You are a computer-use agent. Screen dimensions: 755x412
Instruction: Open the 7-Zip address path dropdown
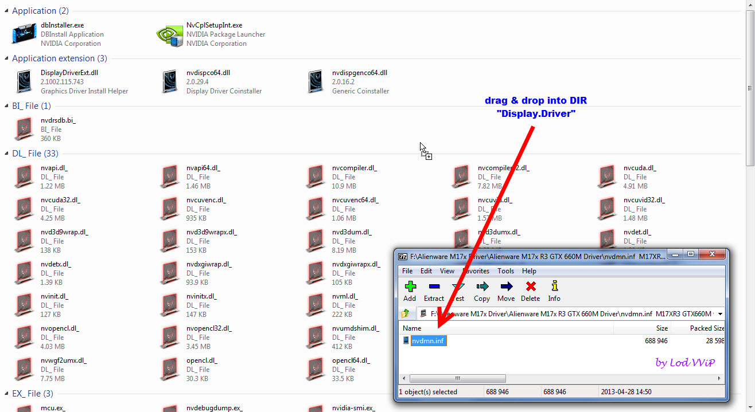coord(720,313)
